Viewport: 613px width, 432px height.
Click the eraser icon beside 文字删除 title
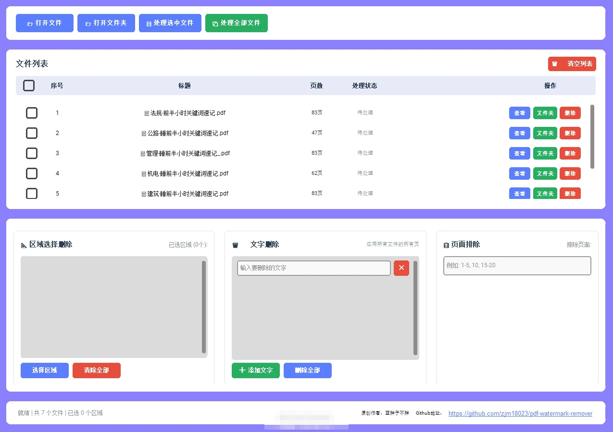click(236, 244)
